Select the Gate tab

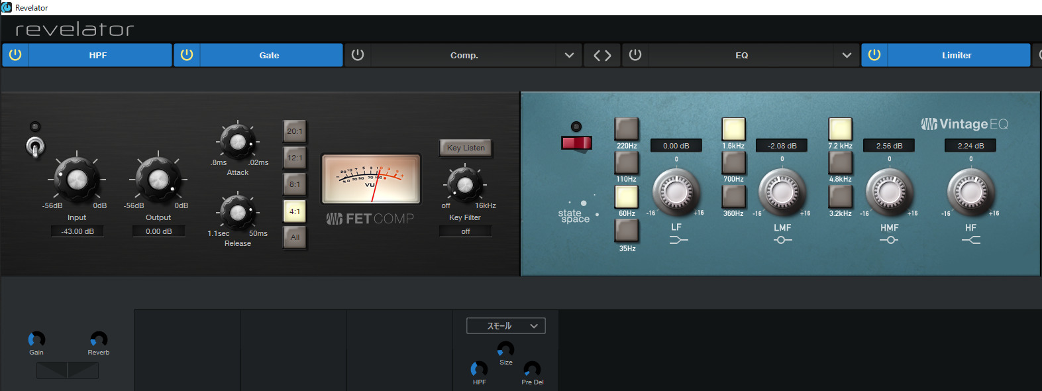tap(270, 55)
